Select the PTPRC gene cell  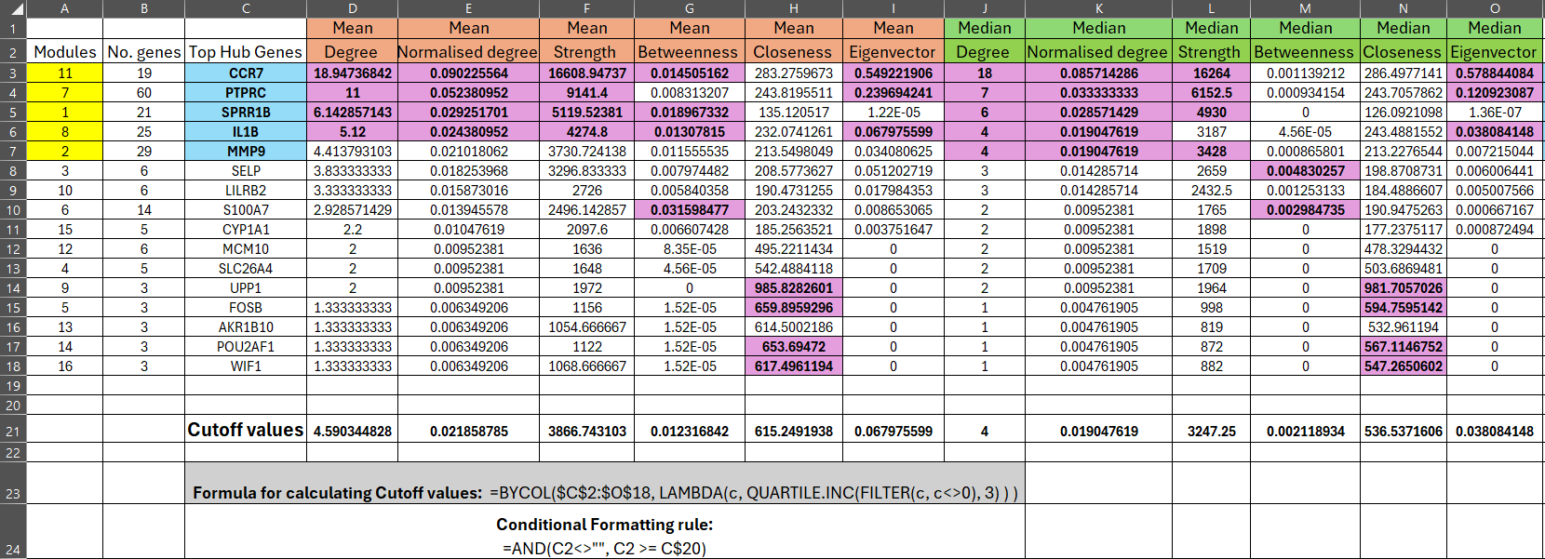tap(246, 92)
